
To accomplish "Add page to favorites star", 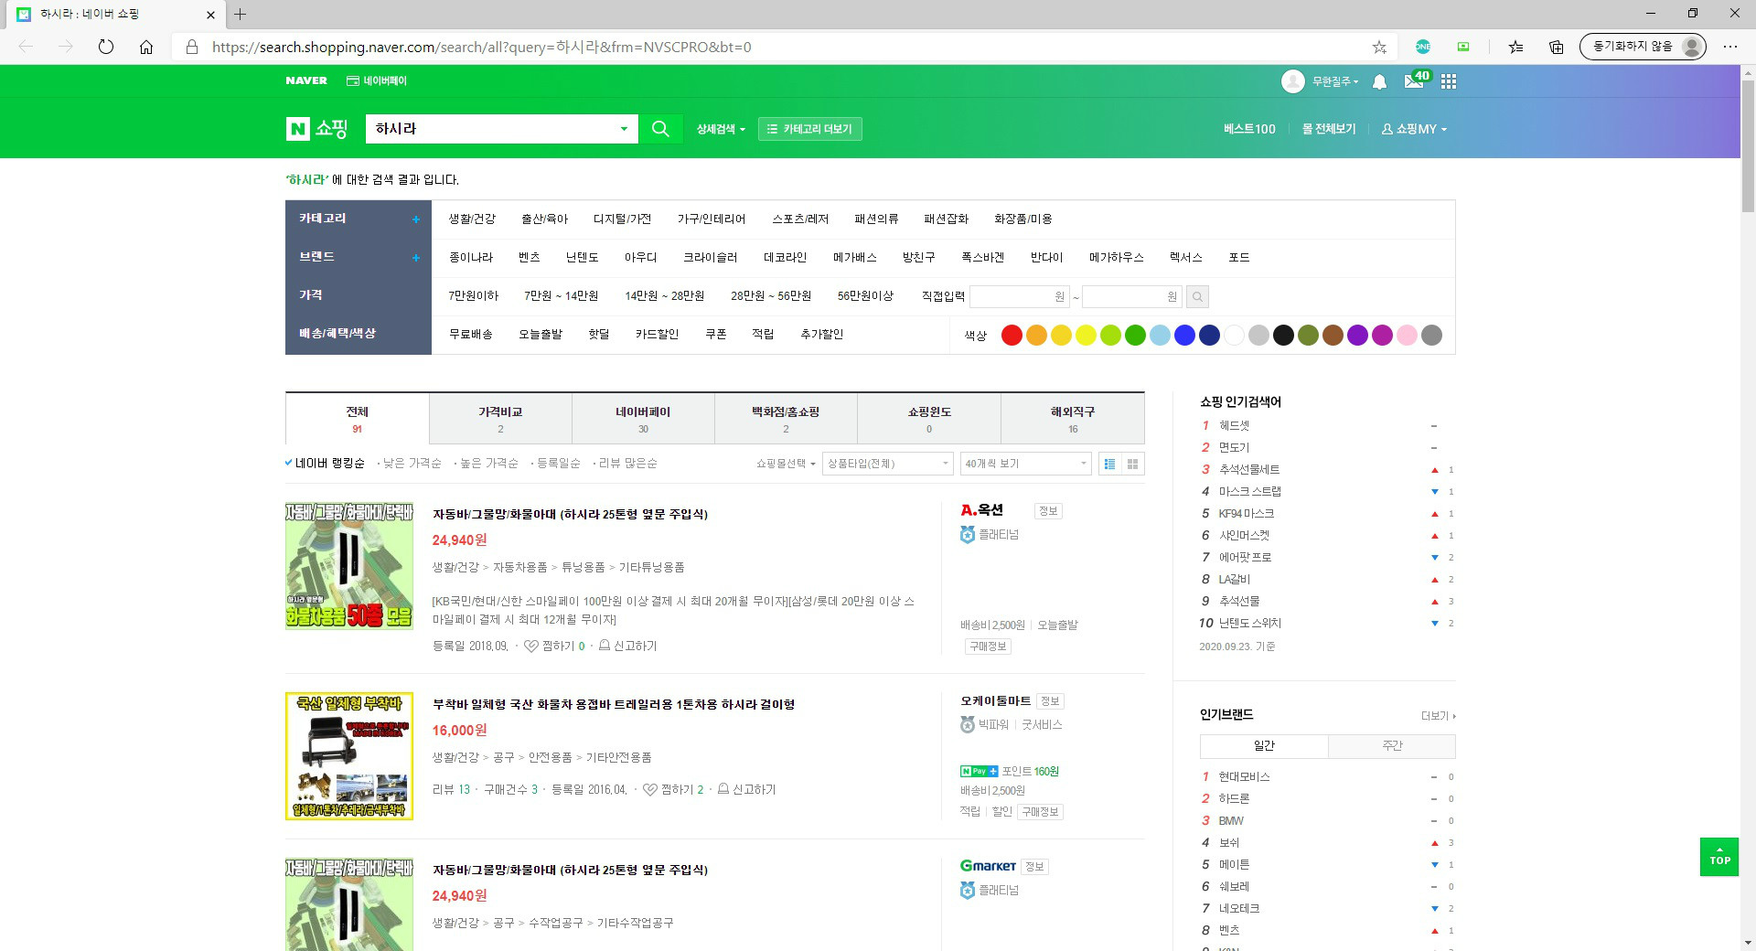I will (x=1379, y=47).
